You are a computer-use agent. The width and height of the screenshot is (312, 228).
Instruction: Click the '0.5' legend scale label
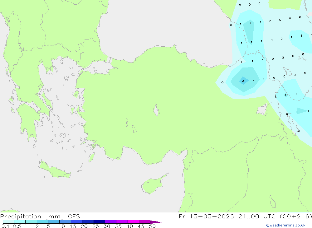[x=17, y=226]
